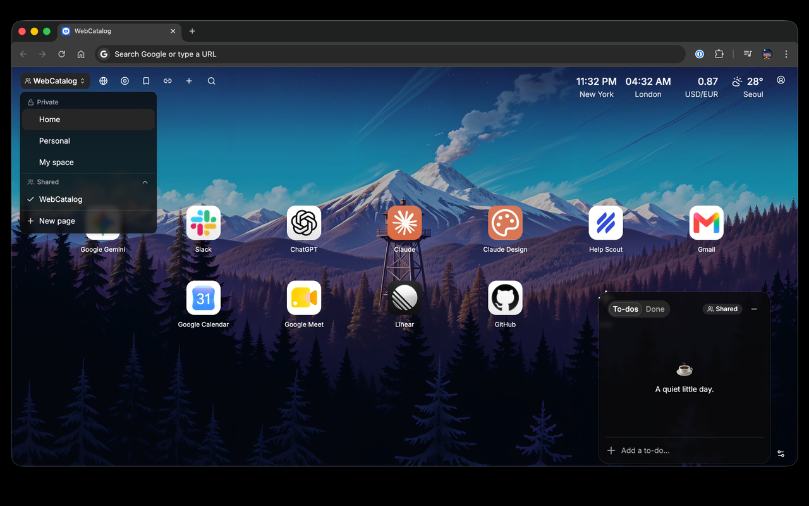Click the globe icon in WebCatalog toolbar
The image size is (809, 506).
pyautogui.click(x=104, y=81)
